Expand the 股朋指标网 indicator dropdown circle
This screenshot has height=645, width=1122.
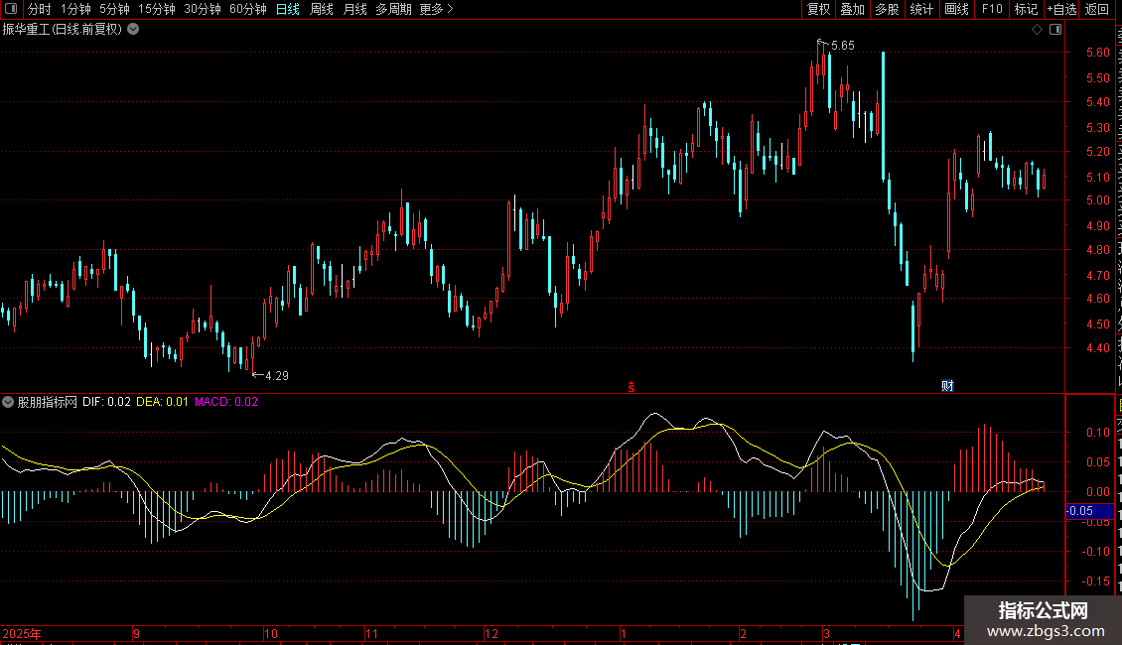8,402
